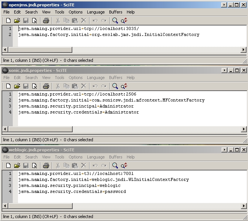Click Open file icon in sonic window
Image resolution: width=248 pixels, height=221 pixels.
coord(17,86)
